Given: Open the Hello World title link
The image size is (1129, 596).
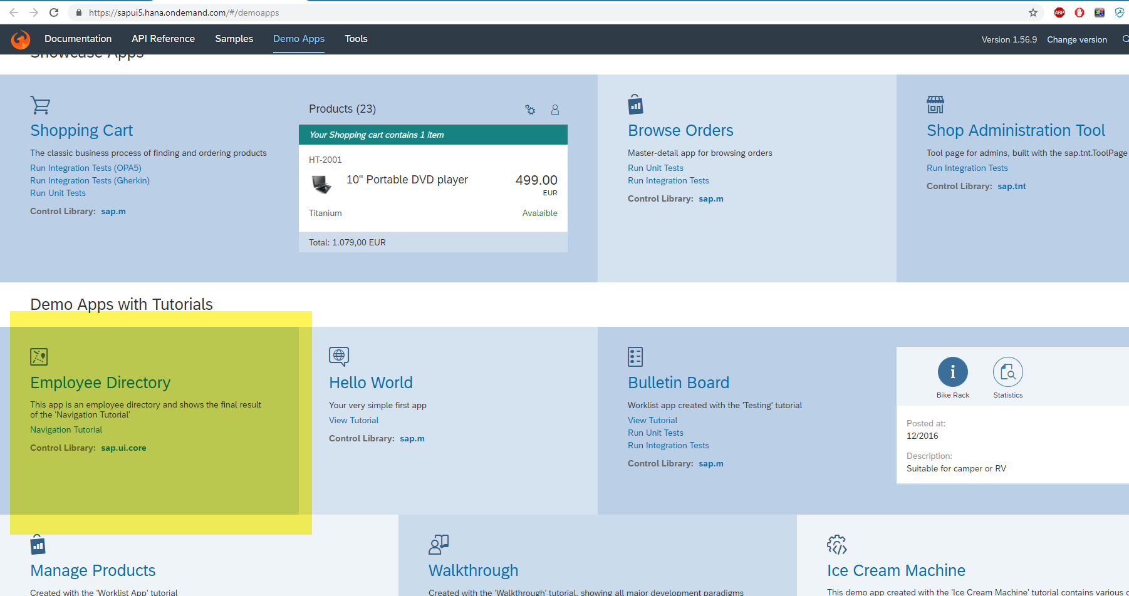Looking at the screenshot, I should pos(371,383).
